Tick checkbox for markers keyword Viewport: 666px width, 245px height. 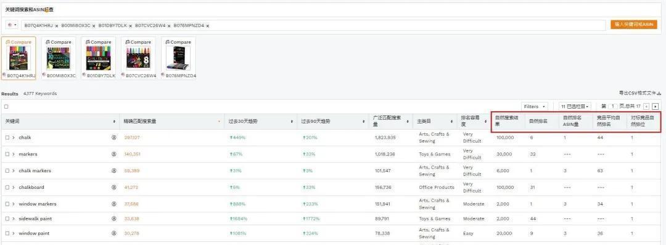7,154
